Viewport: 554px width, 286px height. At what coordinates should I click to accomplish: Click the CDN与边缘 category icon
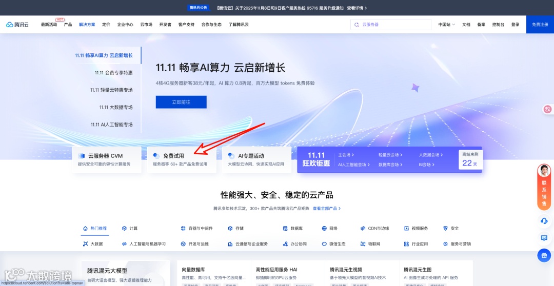point(363,229)
